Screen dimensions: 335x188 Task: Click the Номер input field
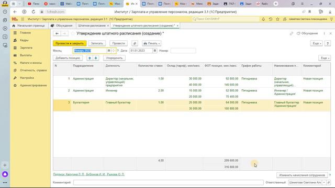[183, 51]
